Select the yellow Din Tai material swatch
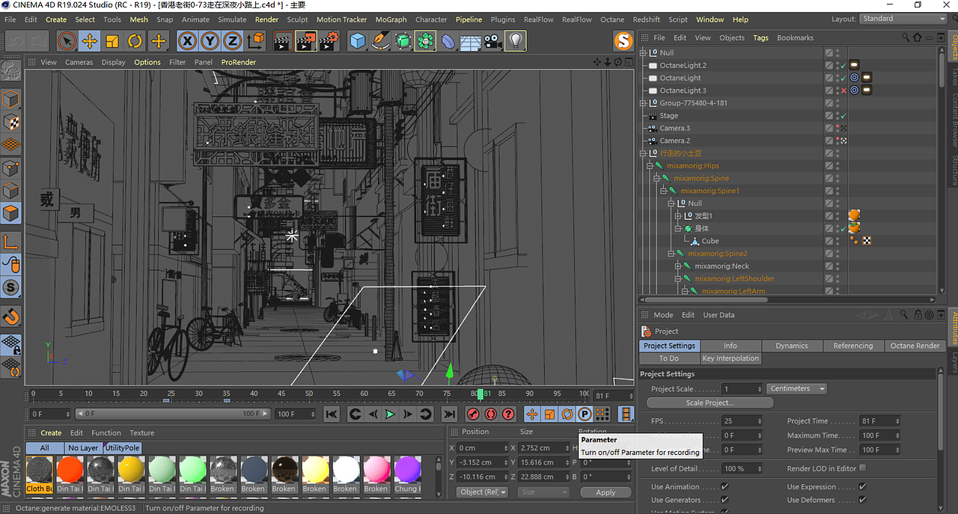This screenshot has height=514, width=958. coord(131,471)
